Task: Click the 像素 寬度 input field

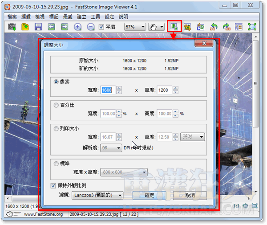Action: [x=108, y=90]
